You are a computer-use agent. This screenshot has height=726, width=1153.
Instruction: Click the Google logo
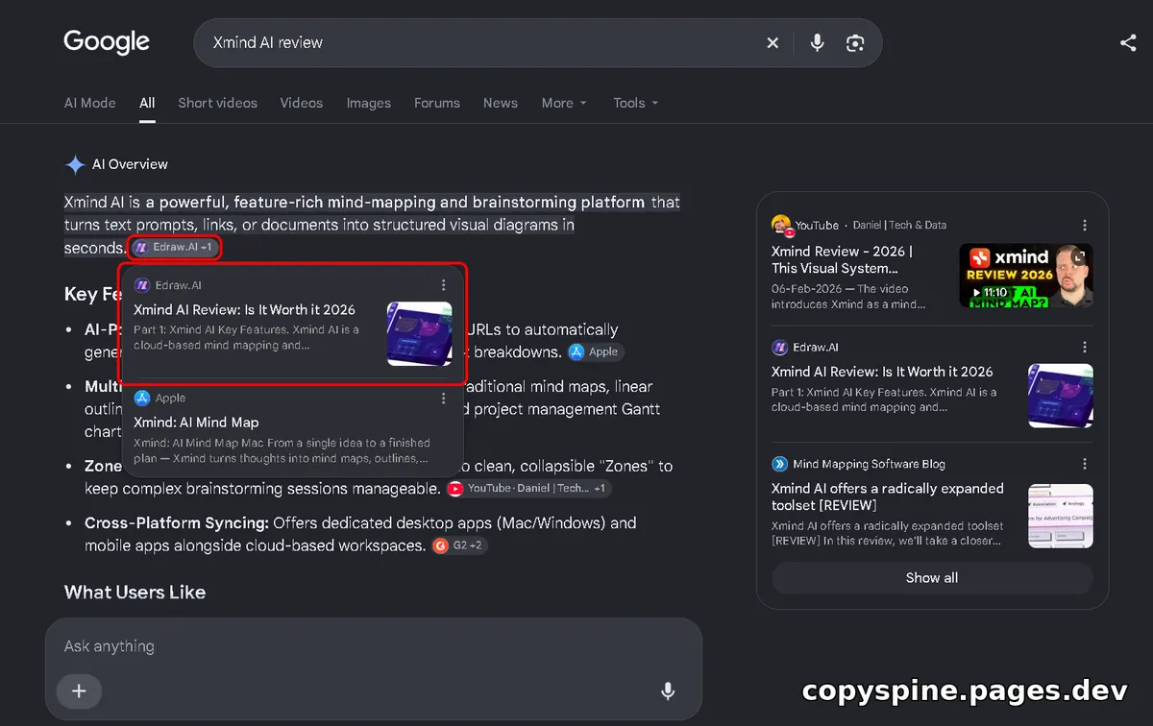[x=107, y=42]
